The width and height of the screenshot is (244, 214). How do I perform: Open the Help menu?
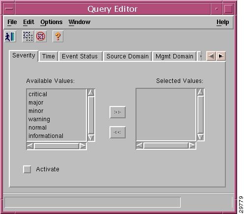coord(223,22)
